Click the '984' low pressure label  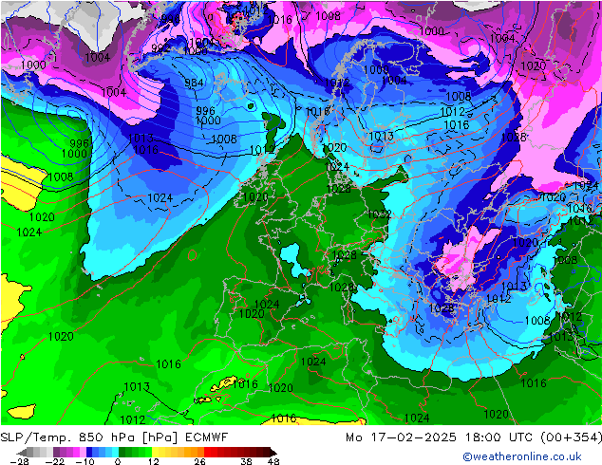194,83
